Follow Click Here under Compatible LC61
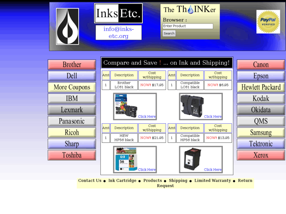The height and width of the screenshot is (214, 286). click(213, 117)
